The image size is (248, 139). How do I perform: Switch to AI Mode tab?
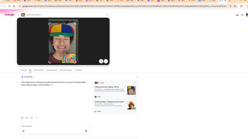24,70
